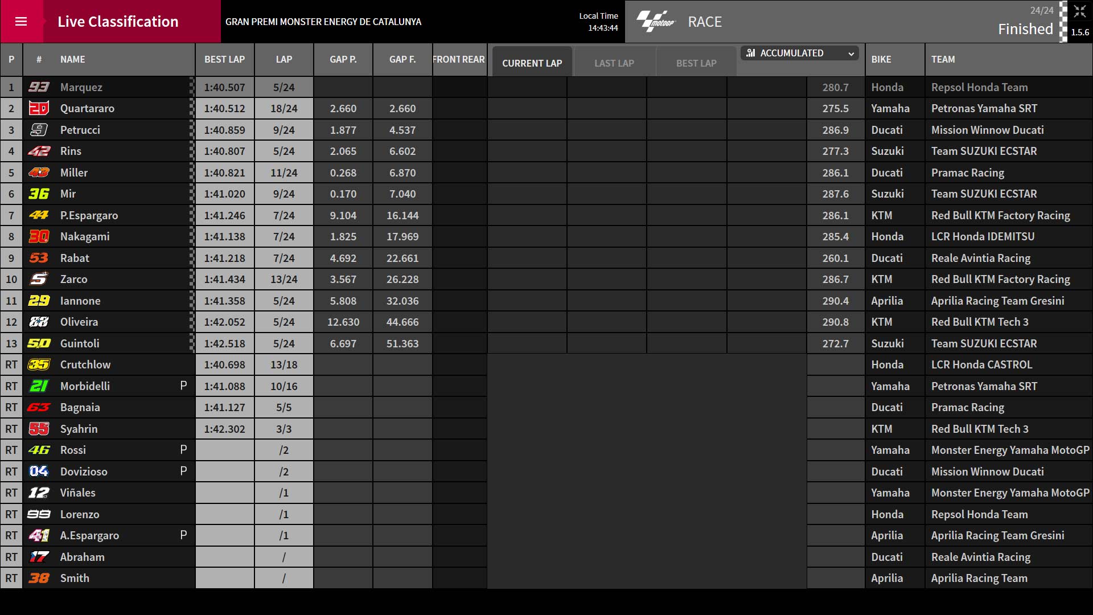
Task: Click Miller's number 43 badge
Action: point(39,173)
